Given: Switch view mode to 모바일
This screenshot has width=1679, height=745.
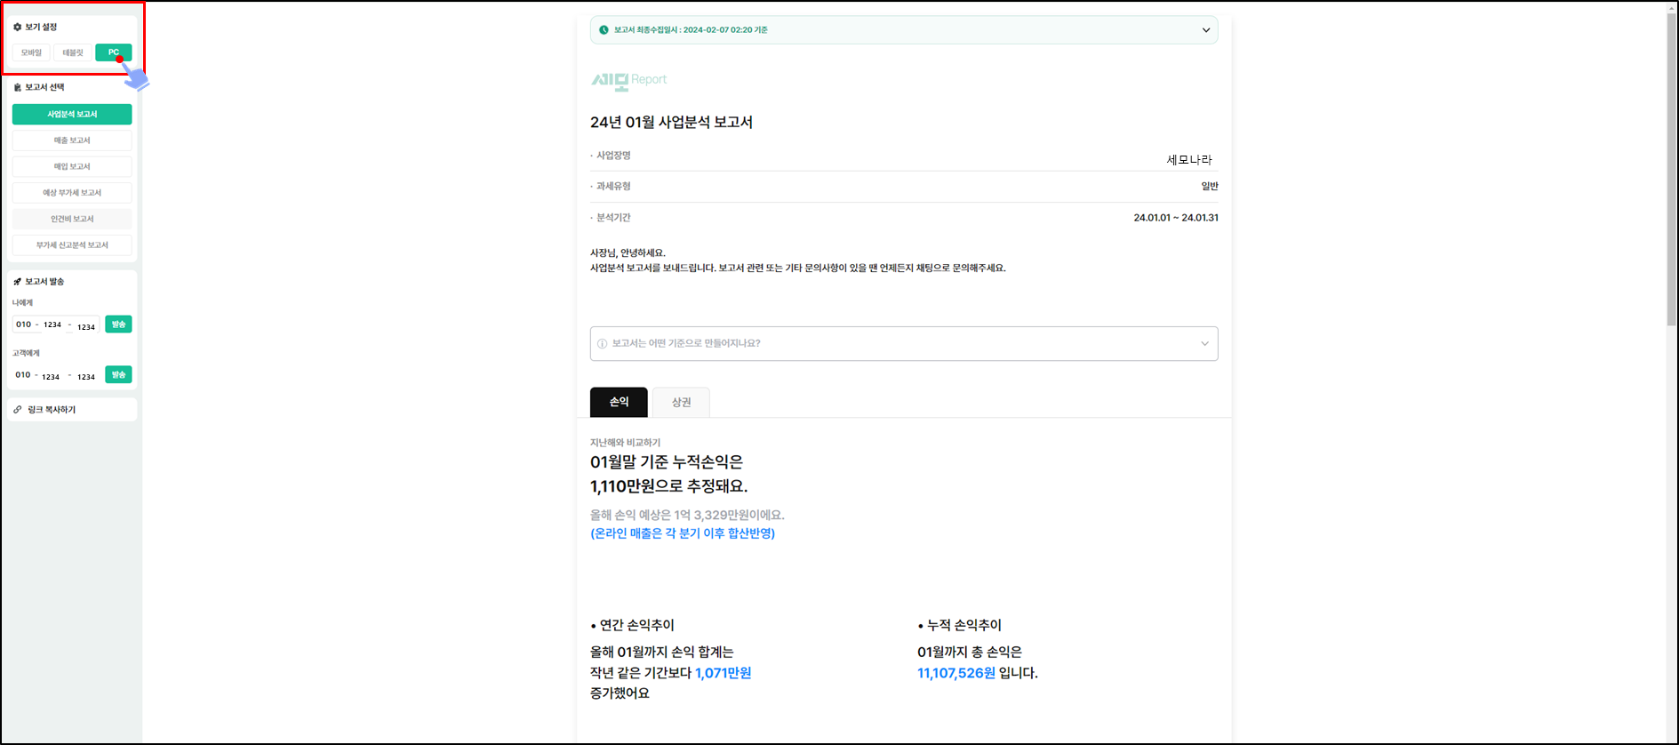Looking at the screenshot, I should coord(31,52).
